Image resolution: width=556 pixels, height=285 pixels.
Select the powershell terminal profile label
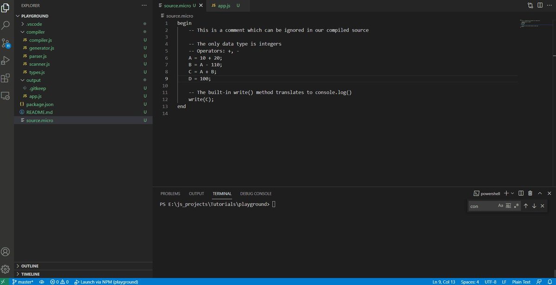(486, 193)
